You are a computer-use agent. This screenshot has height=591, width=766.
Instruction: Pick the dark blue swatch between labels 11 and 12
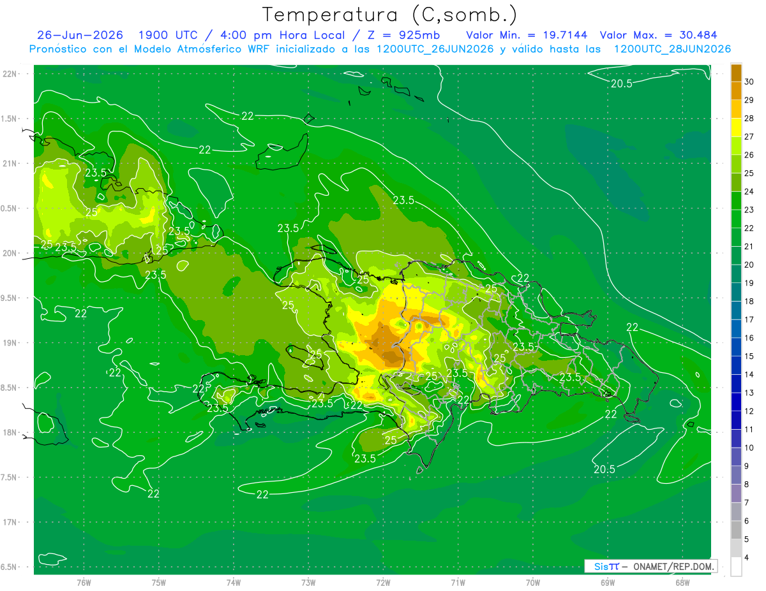tap(736, 420)
